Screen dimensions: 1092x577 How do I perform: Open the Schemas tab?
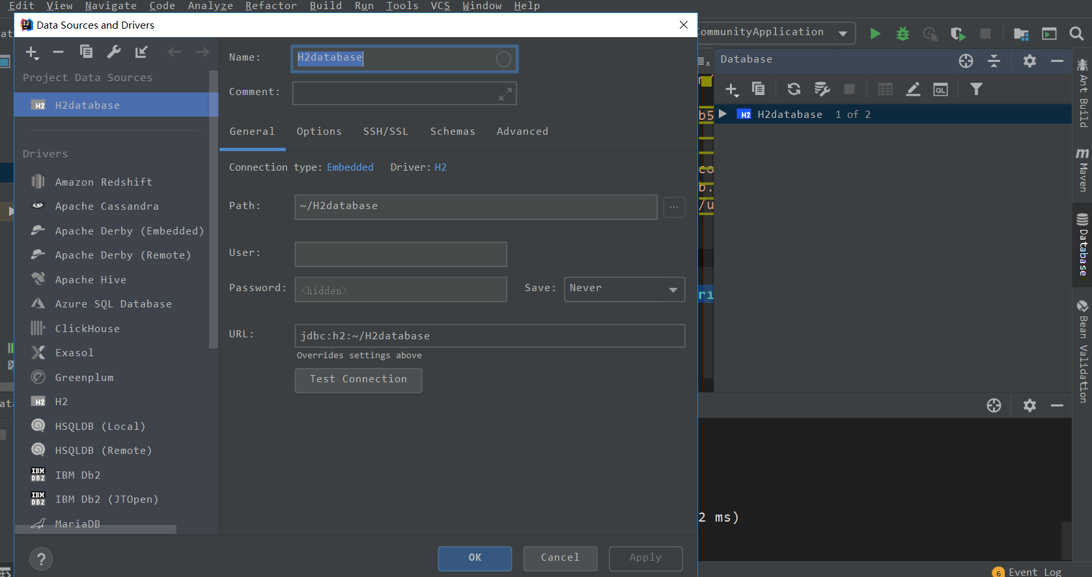pyautogui.click(x=453, y=132)
